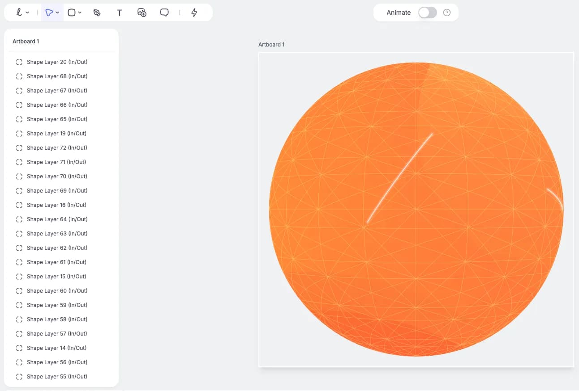Click the LottieFiles logo icon

(x=18, y=12)
